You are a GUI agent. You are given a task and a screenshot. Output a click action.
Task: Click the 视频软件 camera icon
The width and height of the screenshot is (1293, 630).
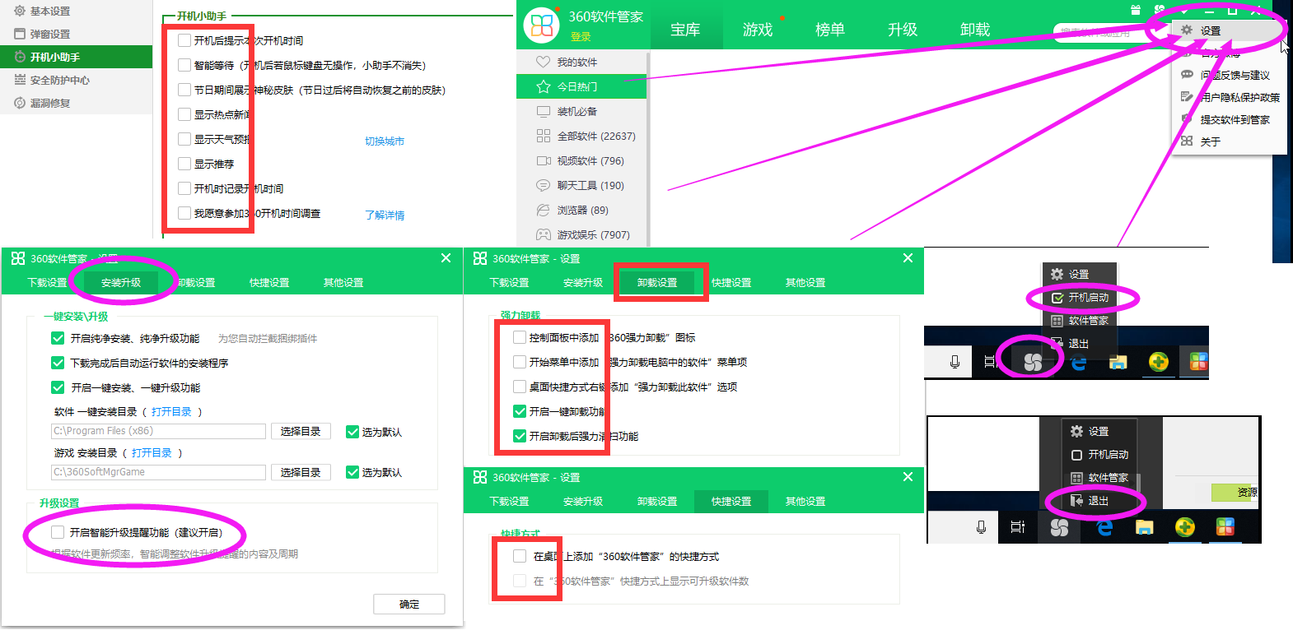pos(543,160)
